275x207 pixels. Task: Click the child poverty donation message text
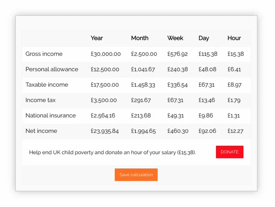click(112, 152)
